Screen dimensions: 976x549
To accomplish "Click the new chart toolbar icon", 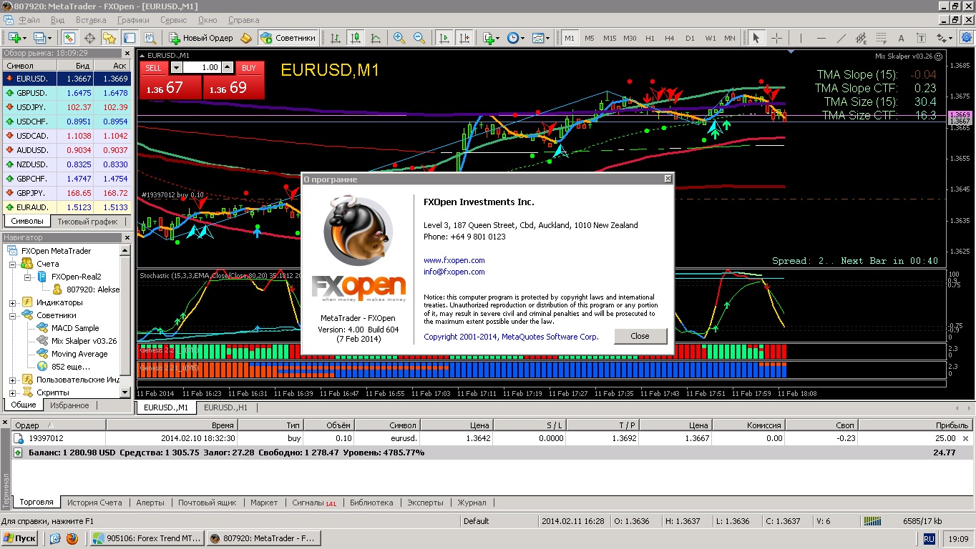I will point(14,38).
